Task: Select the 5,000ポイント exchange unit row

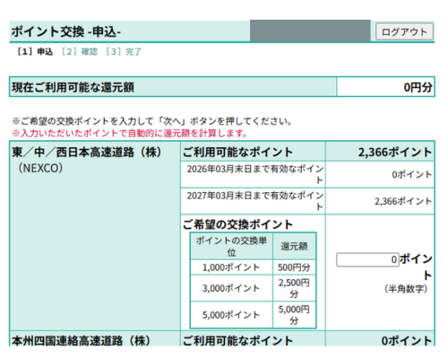Action: pyautogui.click(x=253, y=315)
